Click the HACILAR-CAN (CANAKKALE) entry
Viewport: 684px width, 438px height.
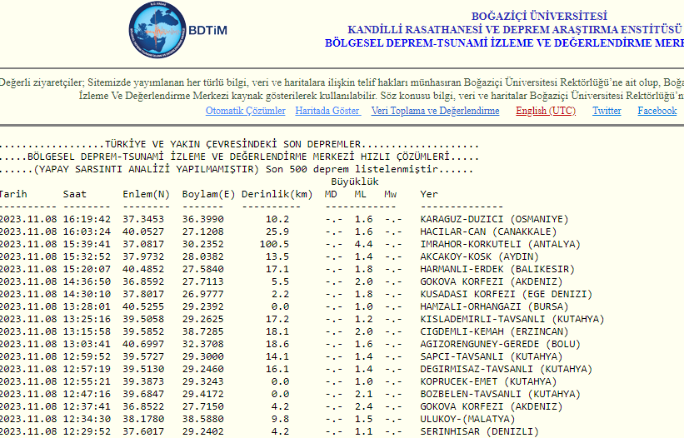pyautogui.click(x=488, y=231)
